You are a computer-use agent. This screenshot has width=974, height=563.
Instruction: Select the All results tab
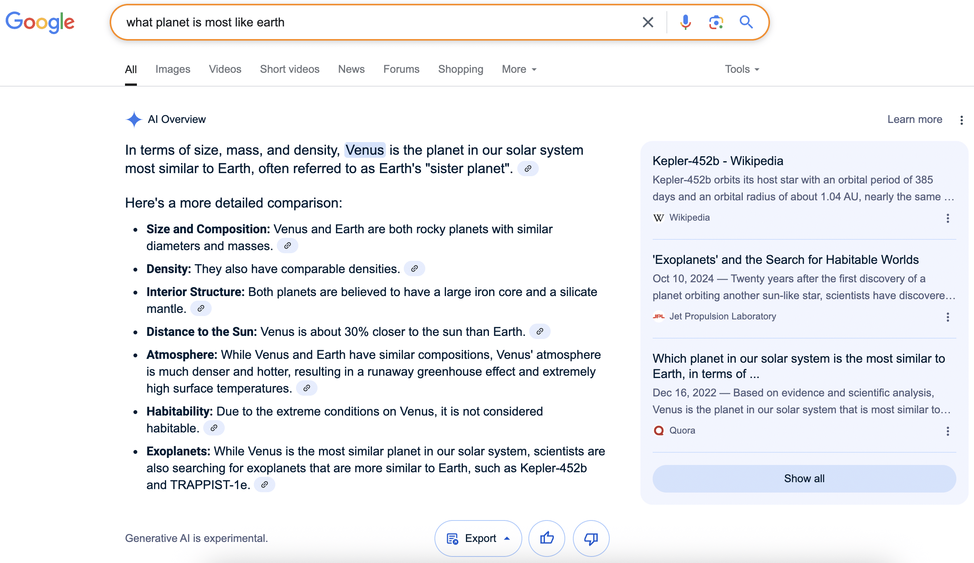coord(131,69)
